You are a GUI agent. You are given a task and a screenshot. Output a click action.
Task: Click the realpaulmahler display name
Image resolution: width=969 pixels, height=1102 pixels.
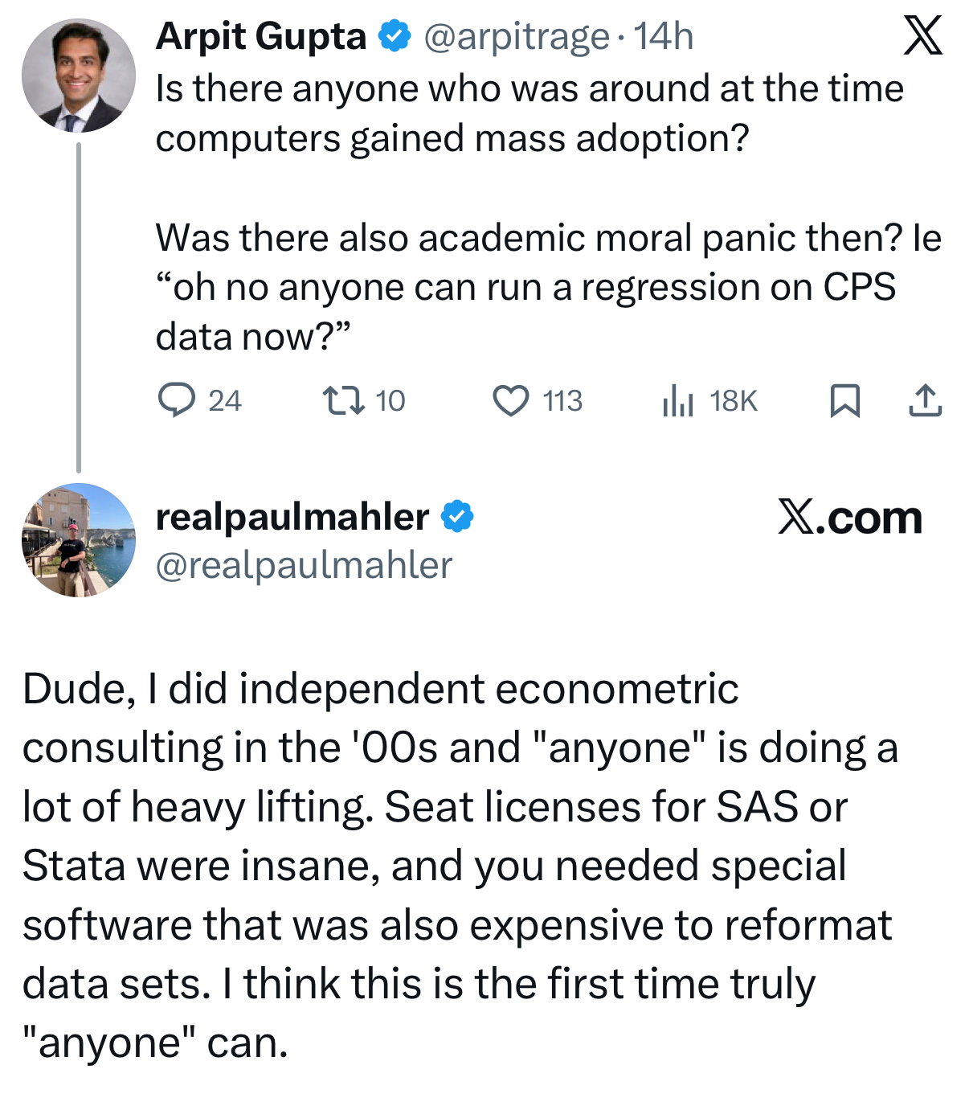pyautogui.click(x=292, y=517)
